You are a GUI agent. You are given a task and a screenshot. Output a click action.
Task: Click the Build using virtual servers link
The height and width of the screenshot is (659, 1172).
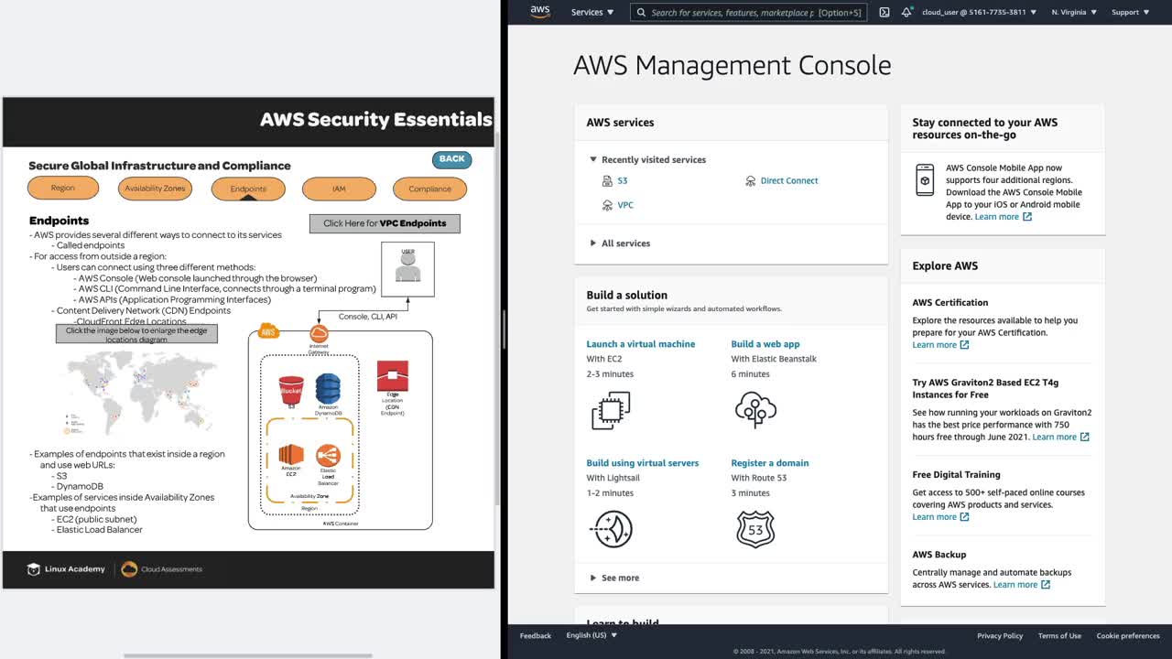point(643,463)
